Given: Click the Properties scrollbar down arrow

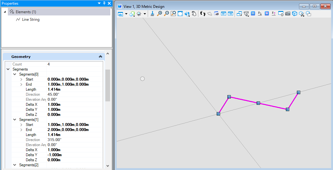Looking at the screenshot, I should [x=108, y=166].
